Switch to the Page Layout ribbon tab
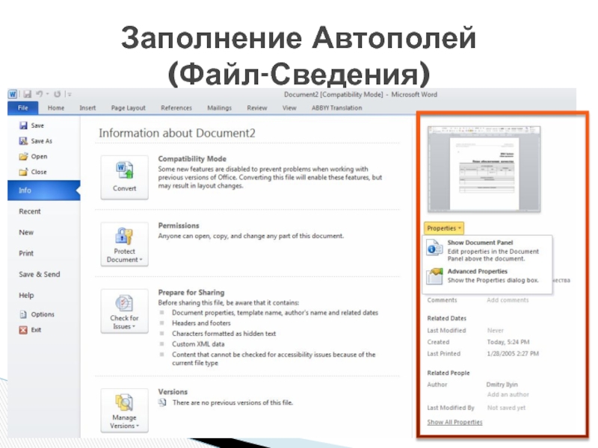 pos(128,108)
